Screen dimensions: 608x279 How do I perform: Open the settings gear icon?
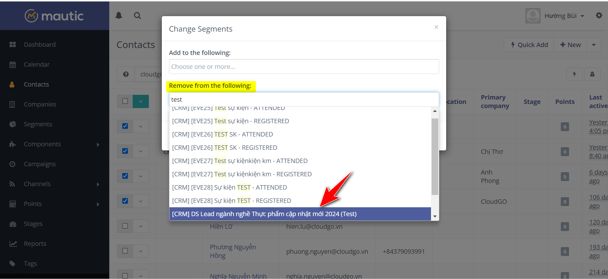[x=599, y=15]
